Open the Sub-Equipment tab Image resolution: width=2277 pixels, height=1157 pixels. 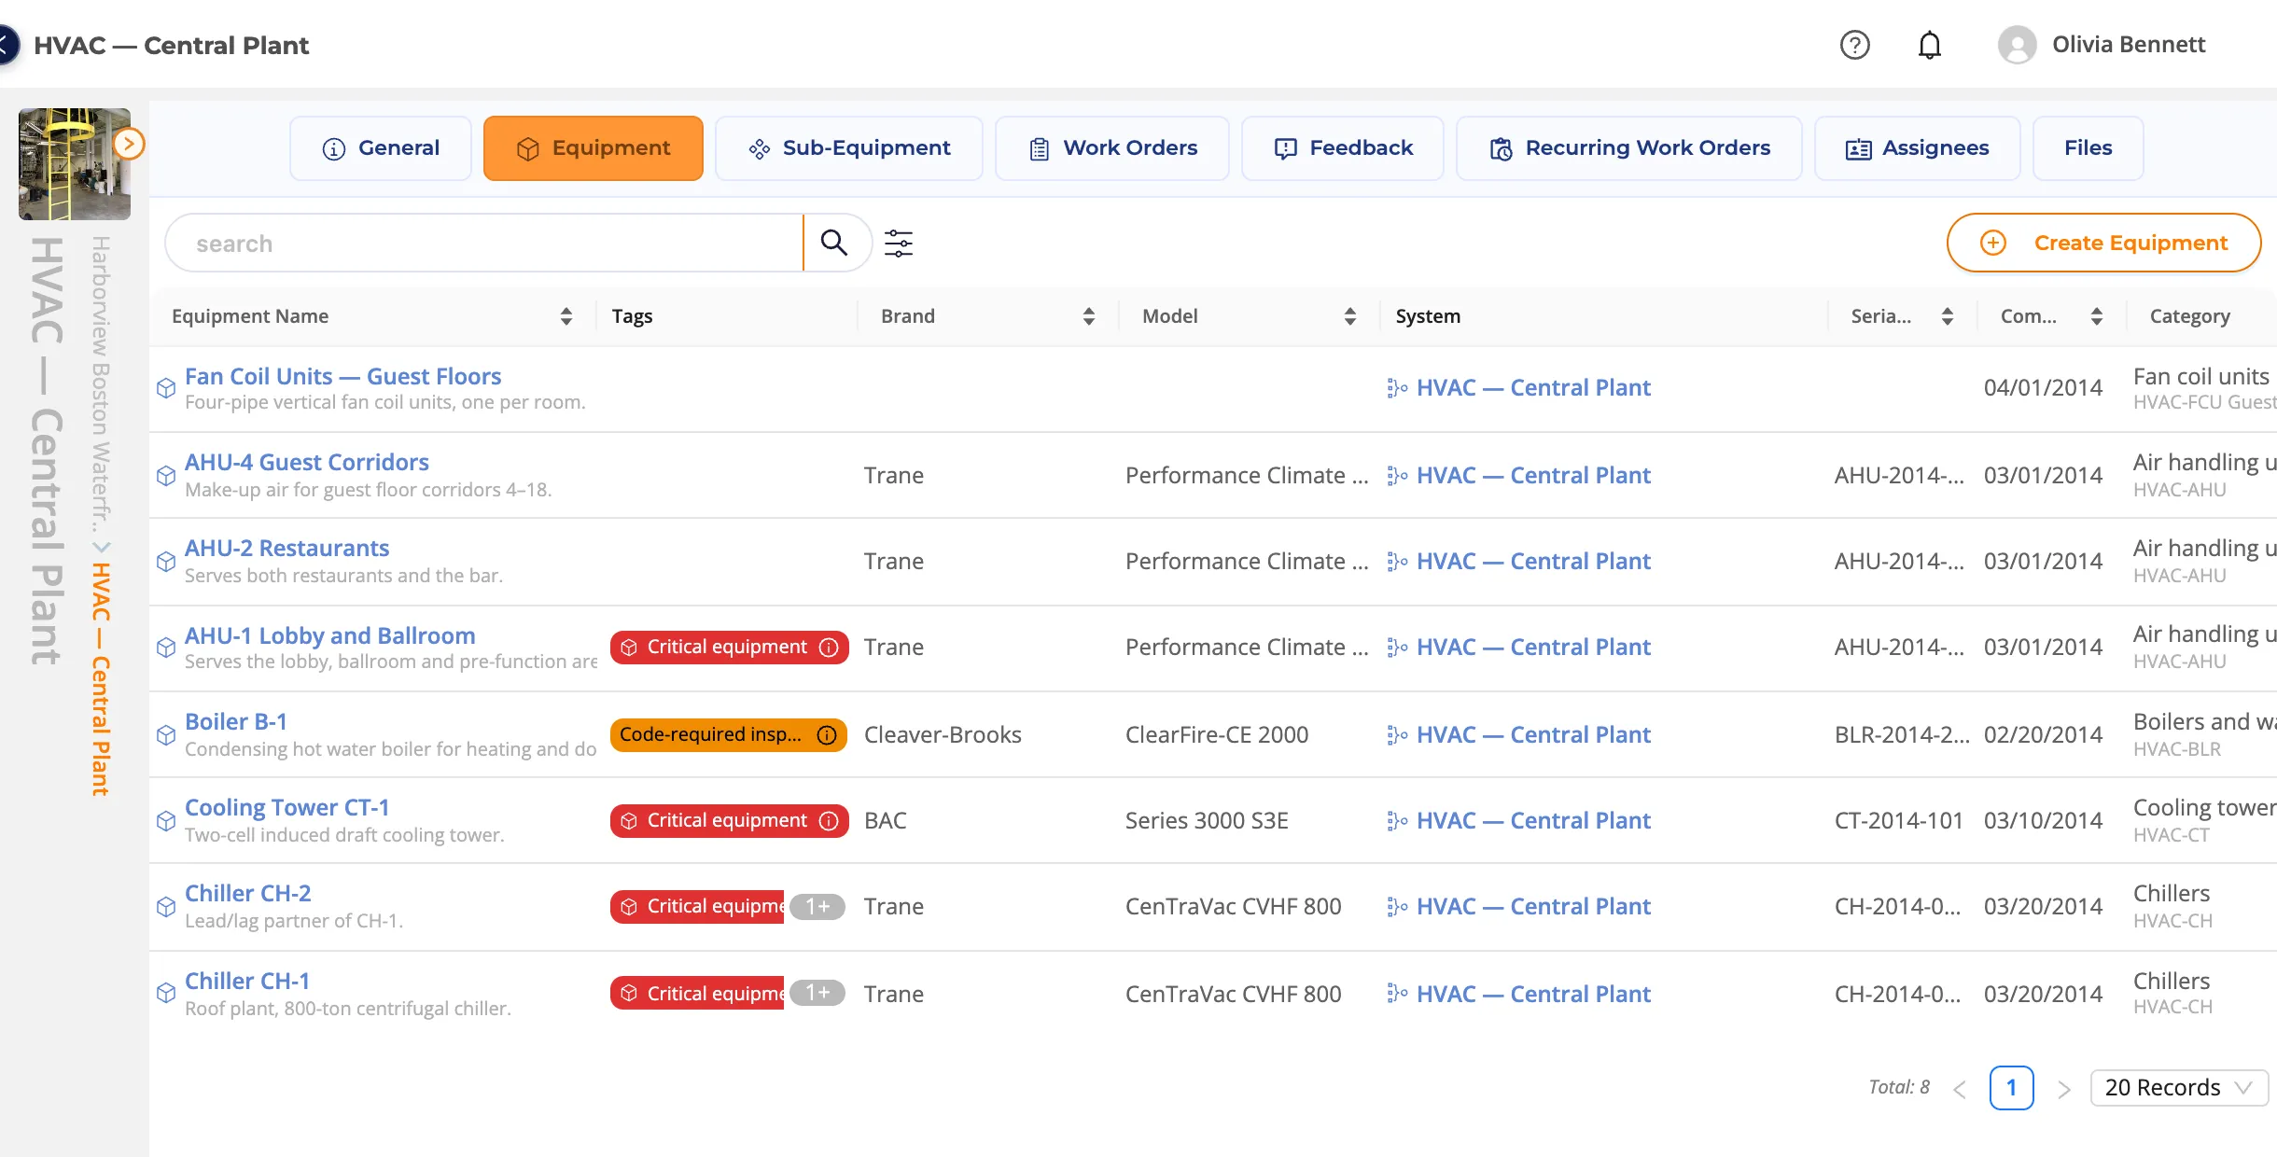click(x=849, y=148)
